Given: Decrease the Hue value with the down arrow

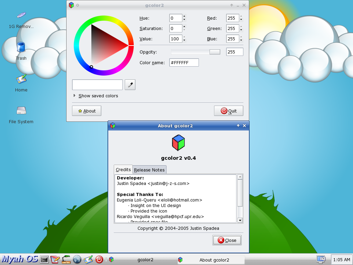Looking at the screenshot, I should (x=184, y=20).
